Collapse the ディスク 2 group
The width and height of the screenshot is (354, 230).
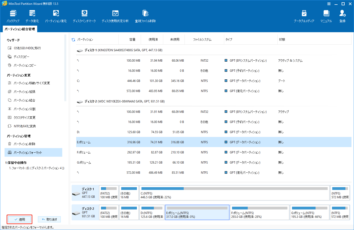[x=80, y=101]
